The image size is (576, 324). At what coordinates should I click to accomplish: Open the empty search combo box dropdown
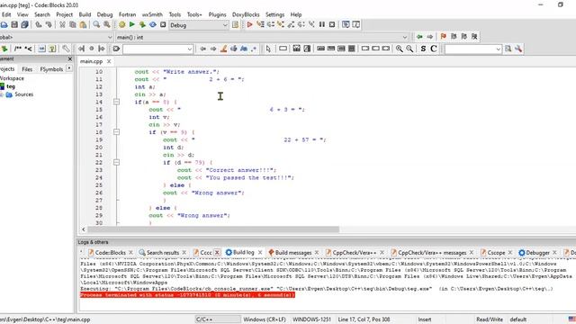coord(190,49)
